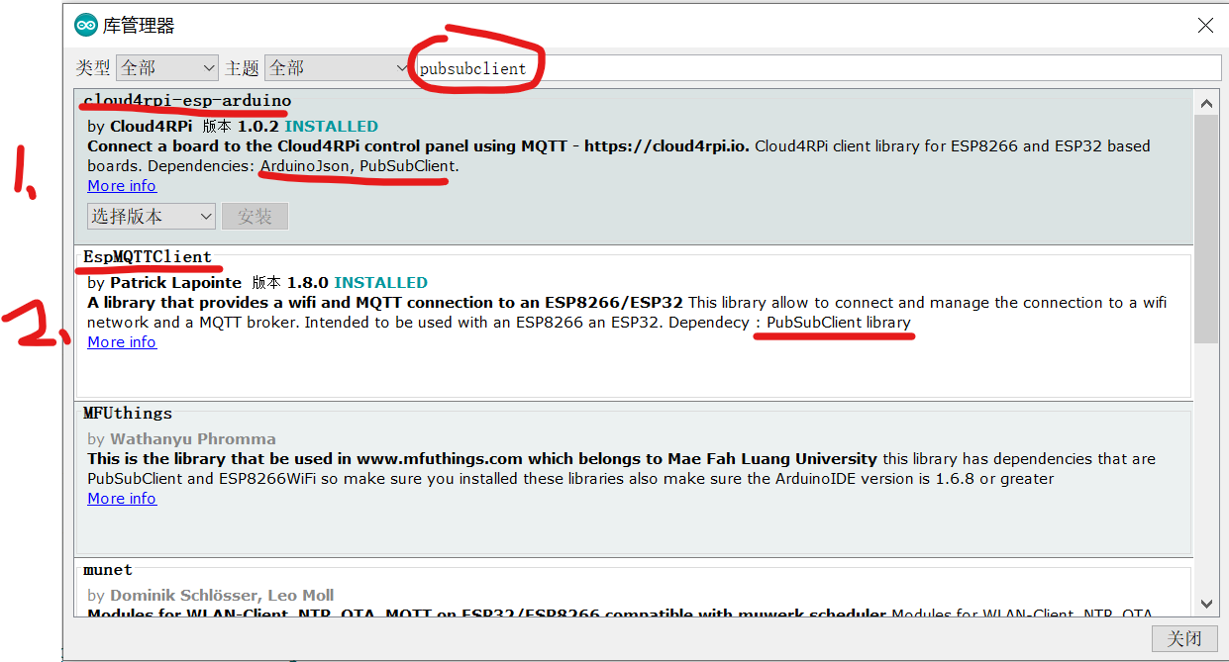Click the 关闭 close button
Image resolution: width=1229 pixels, height=662 pixels.
1184,639
